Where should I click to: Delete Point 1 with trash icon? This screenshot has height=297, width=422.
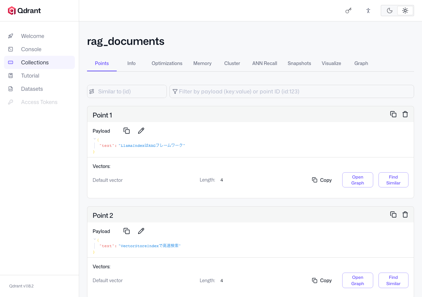coord(405,114)
